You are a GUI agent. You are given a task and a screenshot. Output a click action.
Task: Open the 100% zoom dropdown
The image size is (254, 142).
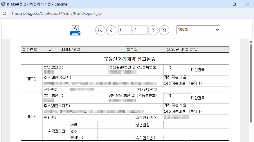click(198, 30)
